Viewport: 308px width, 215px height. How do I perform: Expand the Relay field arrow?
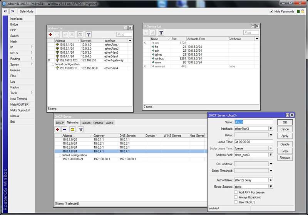[271, 135]
